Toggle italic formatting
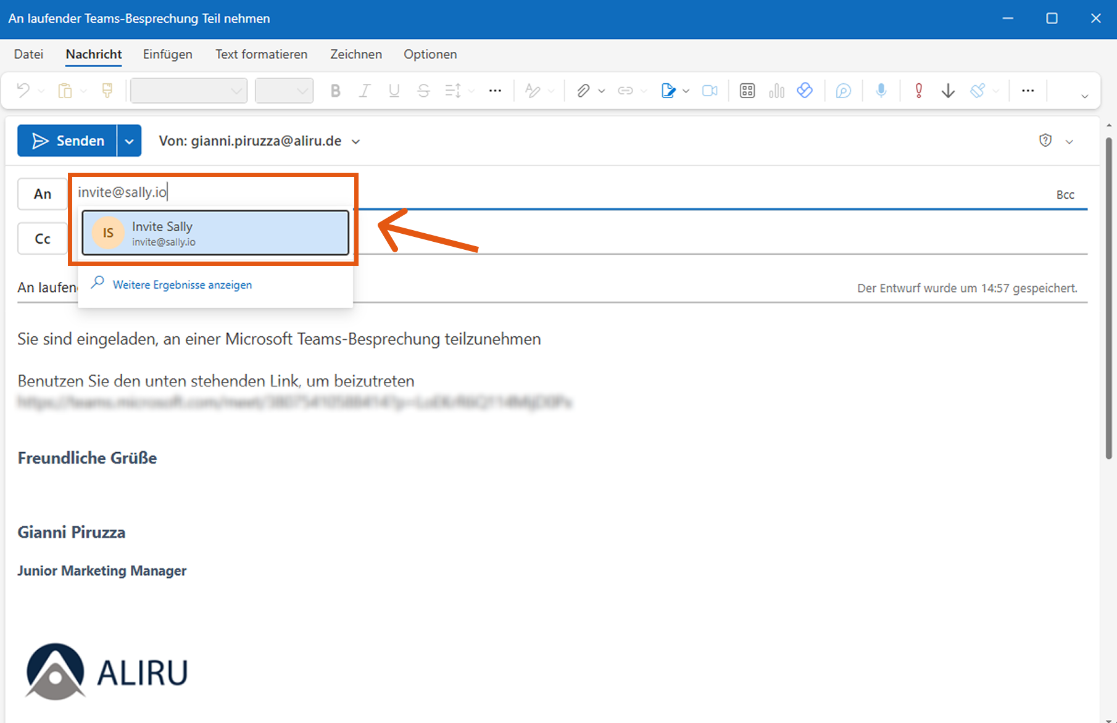Screen dimensions: 1117x723 pyautogui.click(x=364, y=90)
